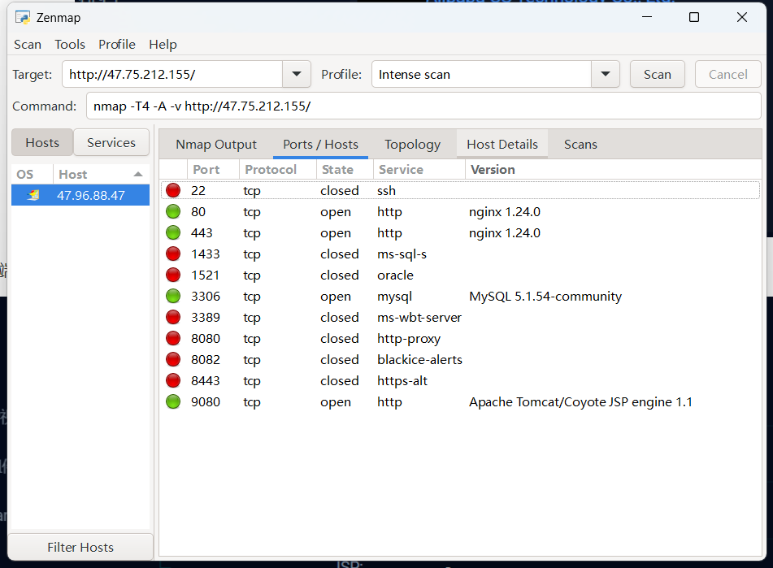The width and height of the screenshot is (773, 568).
Task: Click the https-alt service cell
Action: (x=402, y=381)
